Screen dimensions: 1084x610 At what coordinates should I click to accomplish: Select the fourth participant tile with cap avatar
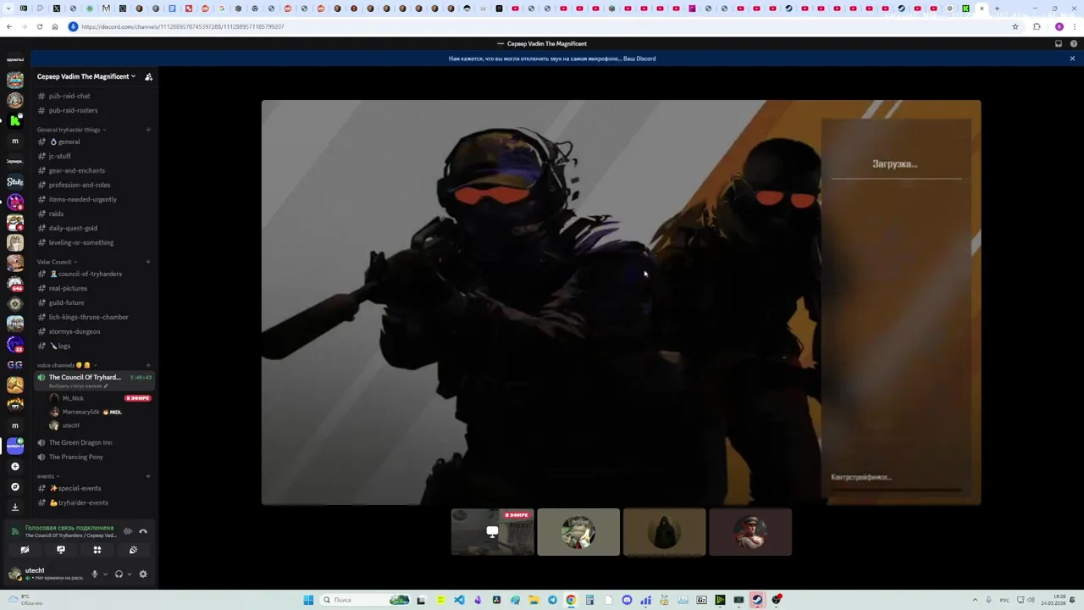pos(750,532)
